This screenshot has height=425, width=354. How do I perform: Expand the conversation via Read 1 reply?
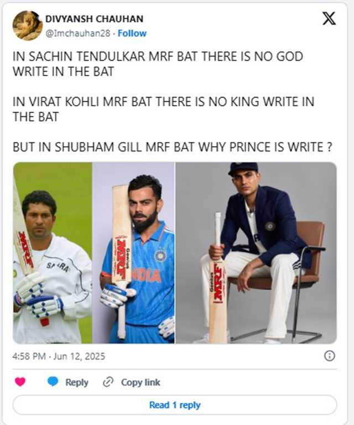[x=175, y=405]
